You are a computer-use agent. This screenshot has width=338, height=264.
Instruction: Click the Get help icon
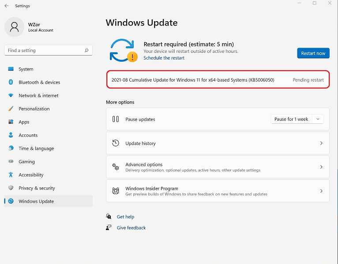click(x=109, y=216)
